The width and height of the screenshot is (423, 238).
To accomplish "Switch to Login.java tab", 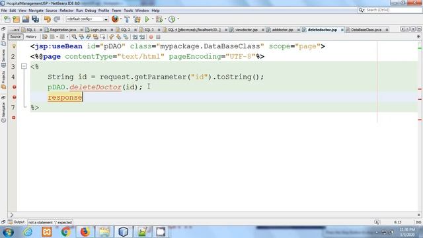I will tap(98, 30).
